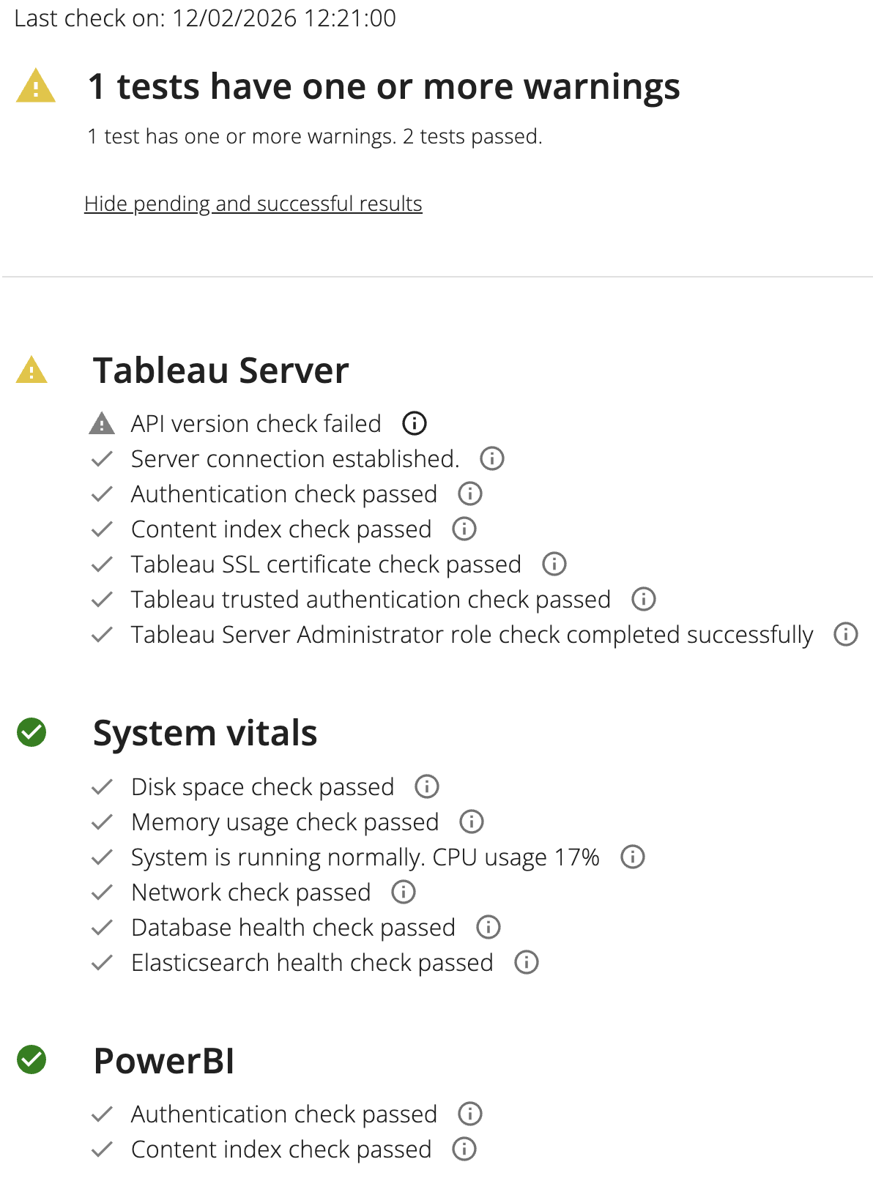This screenshot has width=873, height=1192.
Task: Click info icon for Database health check passed
Action: coord(488,927)
